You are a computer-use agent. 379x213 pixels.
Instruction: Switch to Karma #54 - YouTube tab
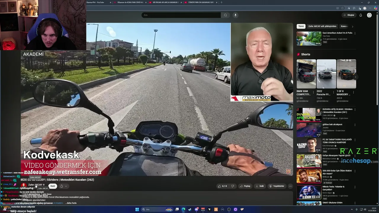pos(97,2)
